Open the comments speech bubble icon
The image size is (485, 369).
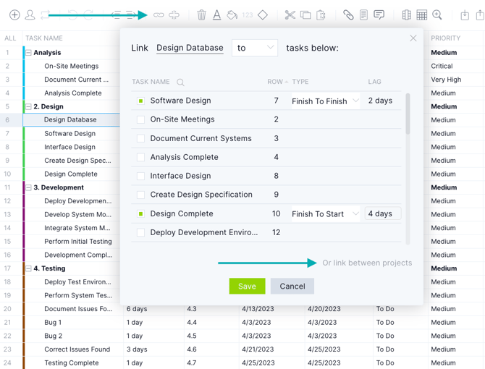(379, 15)
